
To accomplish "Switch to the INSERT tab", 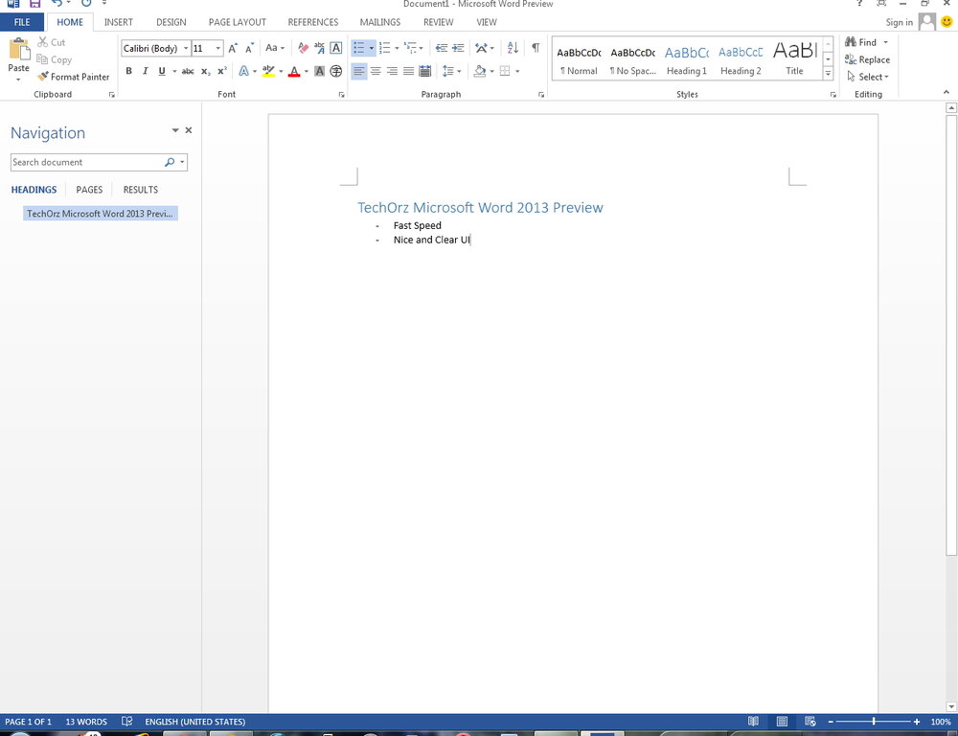I will pos(119,22).
